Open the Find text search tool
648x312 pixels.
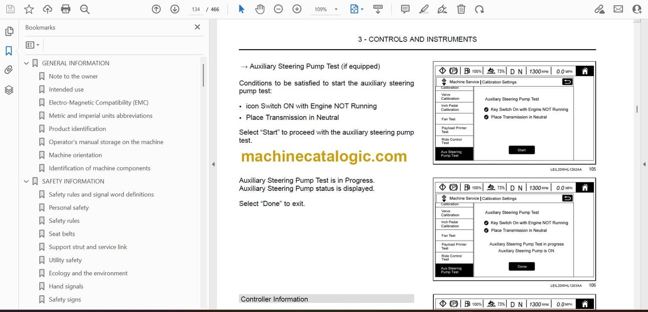pyautogui.click(x=85, y=9)
